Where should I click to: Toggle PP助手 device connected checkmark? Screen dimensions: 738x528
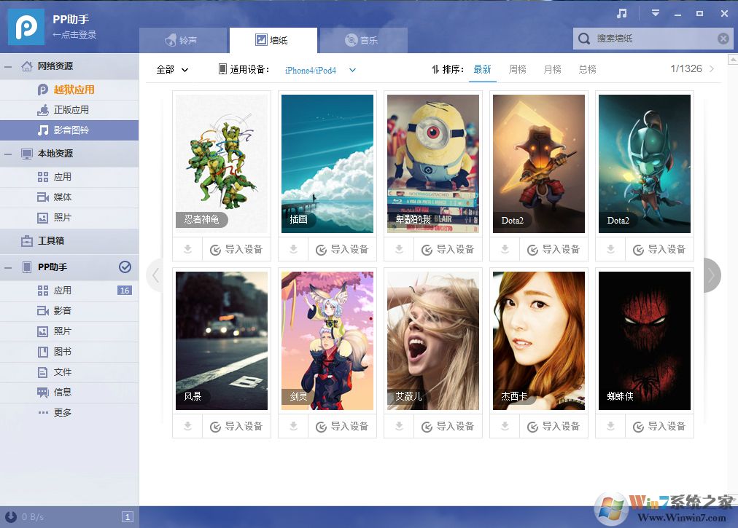pyautogui.click(x=125, y=267)
